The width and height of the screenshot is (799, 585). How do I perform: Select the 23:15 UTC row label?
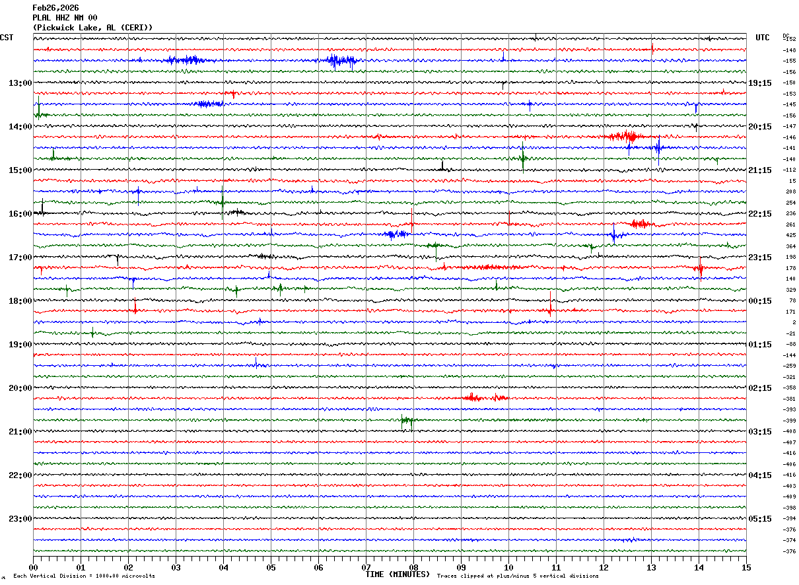pyautogui.click(x=760, y=258)
